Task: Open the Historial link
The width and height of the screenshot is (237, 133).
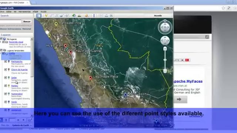Action: (27, 29)
